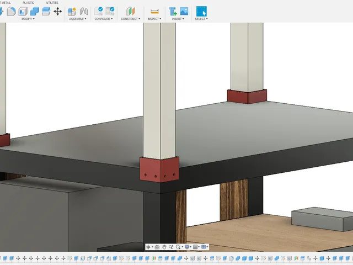Image resolution: width=353 pixels, height=265 pixels.
Task: Select the first sketch feature in timeline
Action: (x=70, y=258)
